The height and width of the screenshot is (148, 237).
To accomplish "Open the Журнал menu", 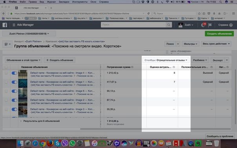I will 51,2.
